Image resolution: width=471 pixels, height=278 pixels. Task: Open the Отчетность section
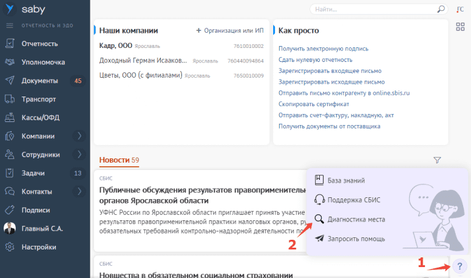click(x=39, y=44)
